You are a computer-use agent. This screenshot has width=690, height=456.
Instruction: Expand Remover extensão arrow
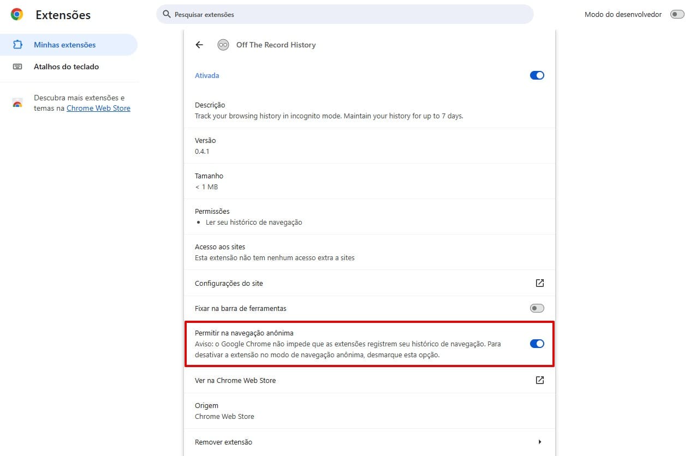pos(540,442)
